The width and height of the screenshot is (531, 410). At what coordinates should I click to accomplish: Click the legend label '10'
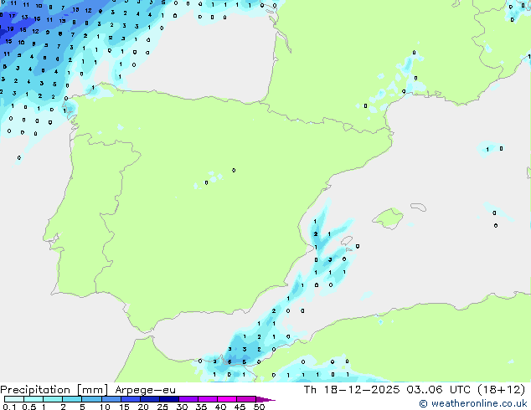[x=105, y=407]
